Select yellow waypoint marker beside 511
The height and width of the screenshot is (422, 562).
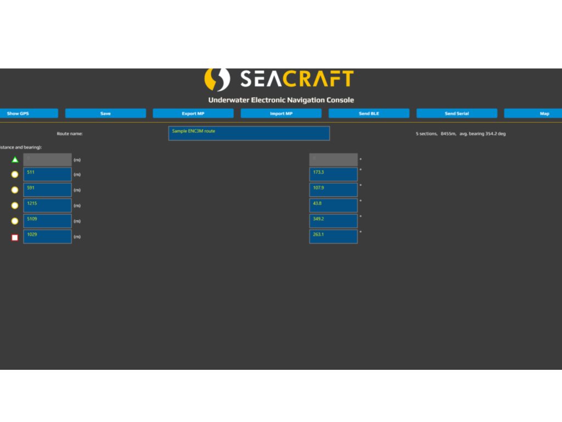click(15, 174)
